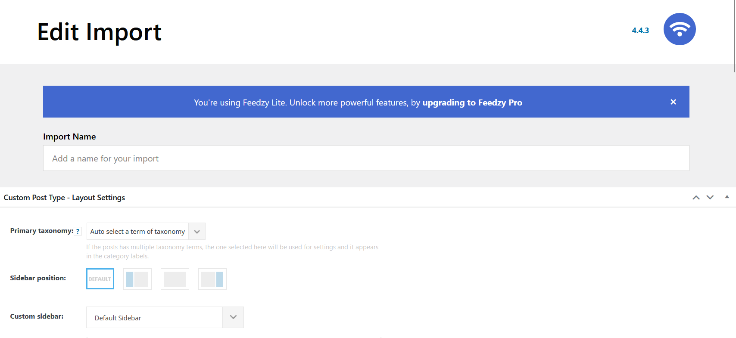
Task: Select the Default sidebar position option
Action: [x=100, y=279]
